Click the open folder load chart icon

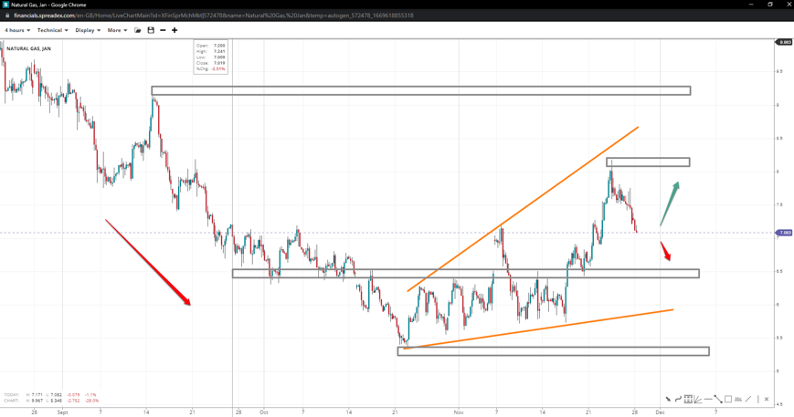[138, 30]
